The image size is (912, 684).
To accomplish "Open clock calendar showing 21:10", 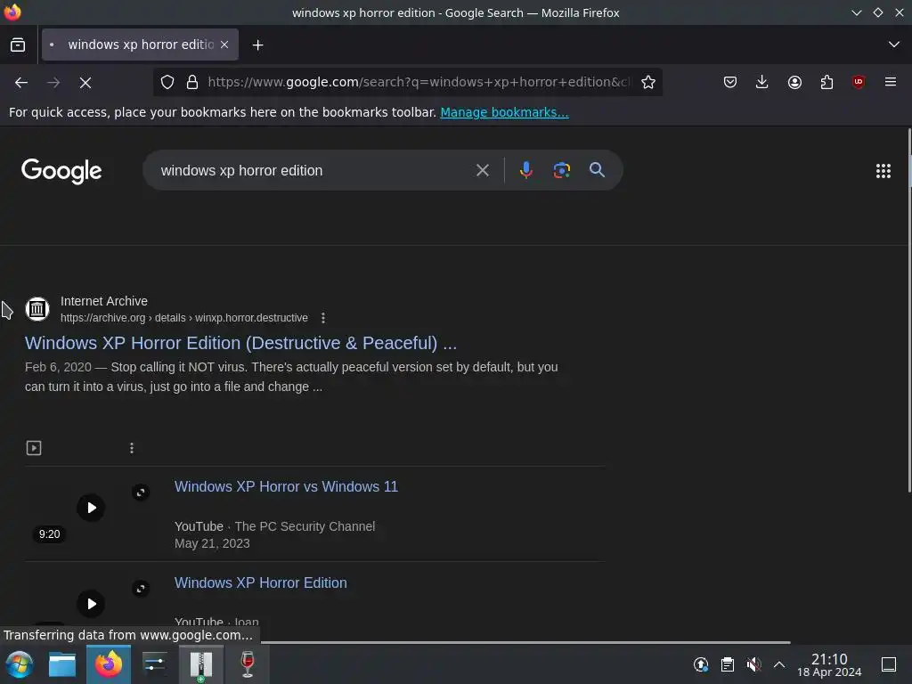I will (829, 664).
